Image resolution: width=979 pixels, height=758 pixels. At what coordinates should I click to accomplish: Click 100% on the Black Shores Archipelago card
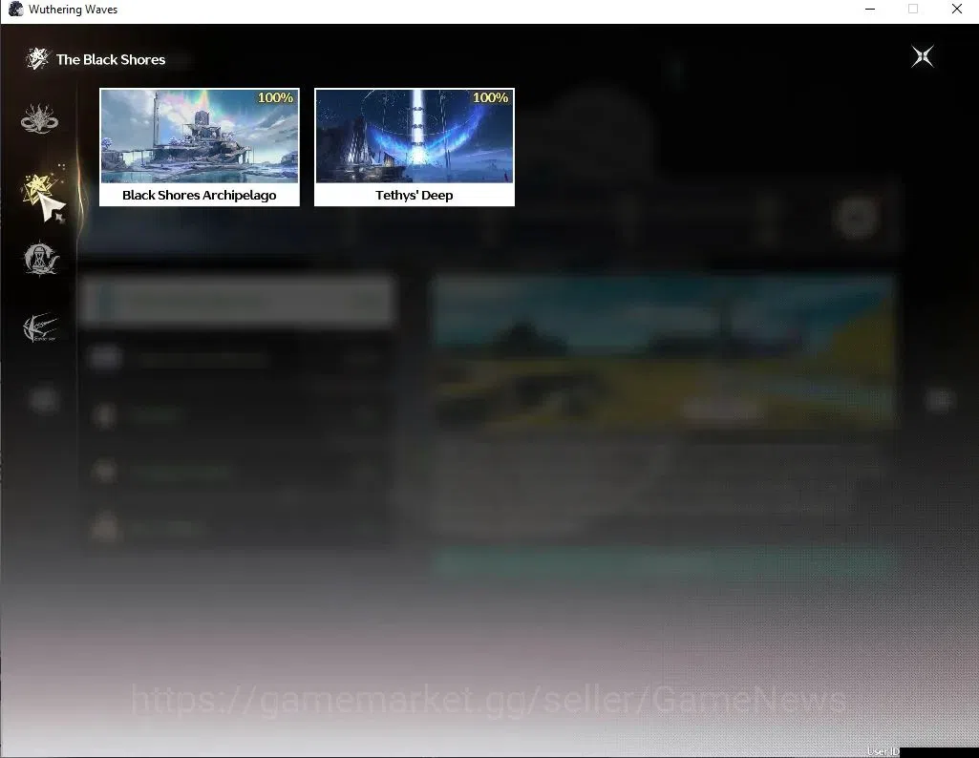coord(275,97)
